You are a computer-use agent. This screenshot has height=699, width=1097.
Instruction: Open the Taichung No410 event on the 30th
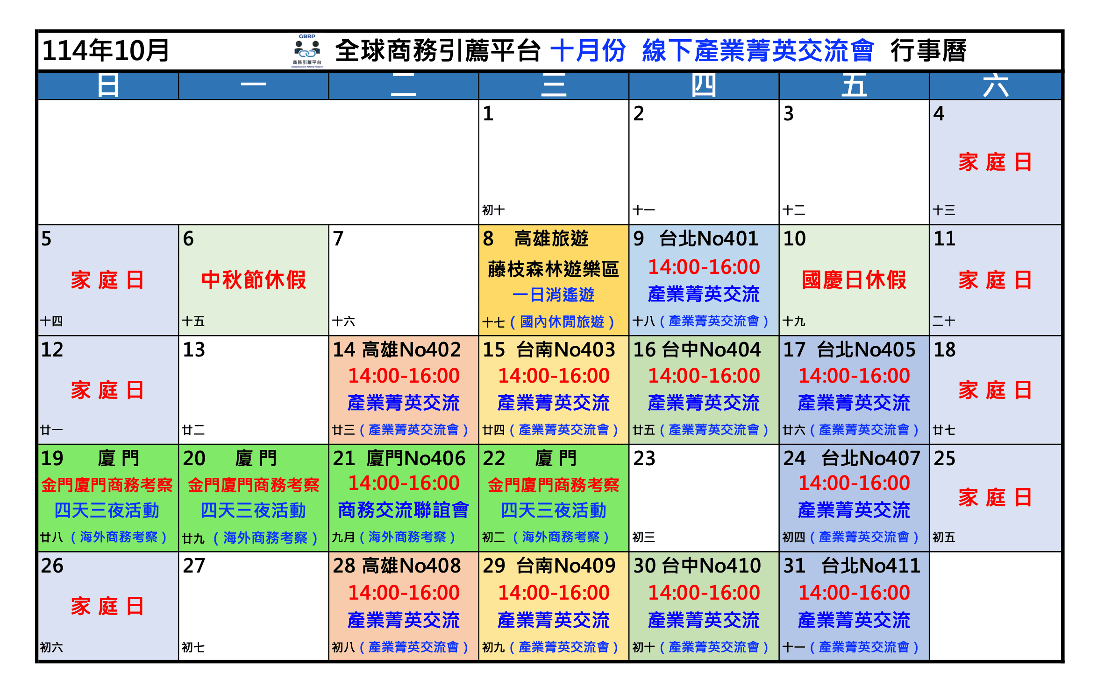704,606
